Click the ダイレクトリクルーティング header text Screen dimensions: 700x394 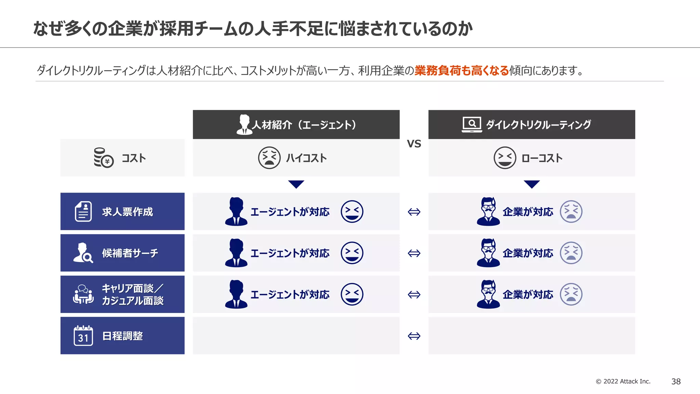tap(538, 124)
